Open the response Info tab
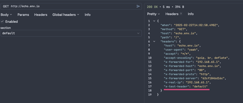Image resolution: width=243 pixels, height=103 pixels. coord(191,14)
